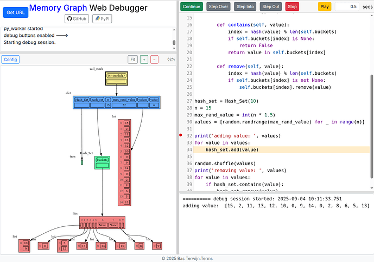Image resolution: width=374 pixels, height=262 pixels.
Task: Click the 'n = 15' code line
Action: (x=203, y=108)
